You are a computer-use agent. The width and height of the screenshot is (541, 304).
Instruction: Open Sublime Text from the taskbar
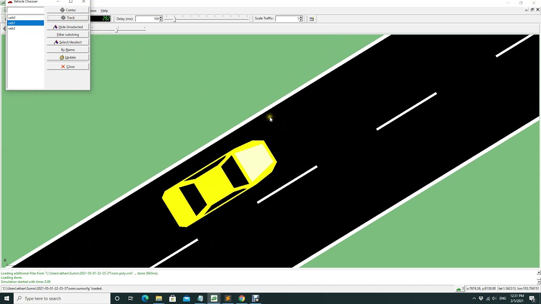pos(228,299)
